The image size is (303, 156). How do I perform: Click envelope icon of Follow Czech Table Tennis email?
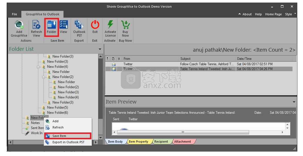pos(114,64)
